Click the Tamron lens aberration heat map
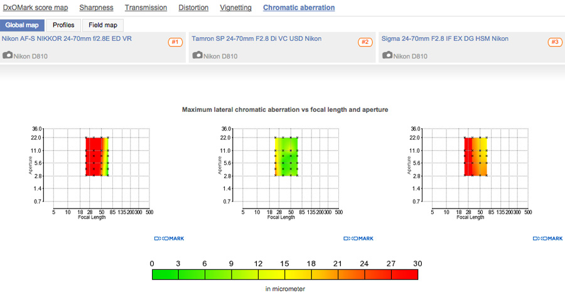 286,156
